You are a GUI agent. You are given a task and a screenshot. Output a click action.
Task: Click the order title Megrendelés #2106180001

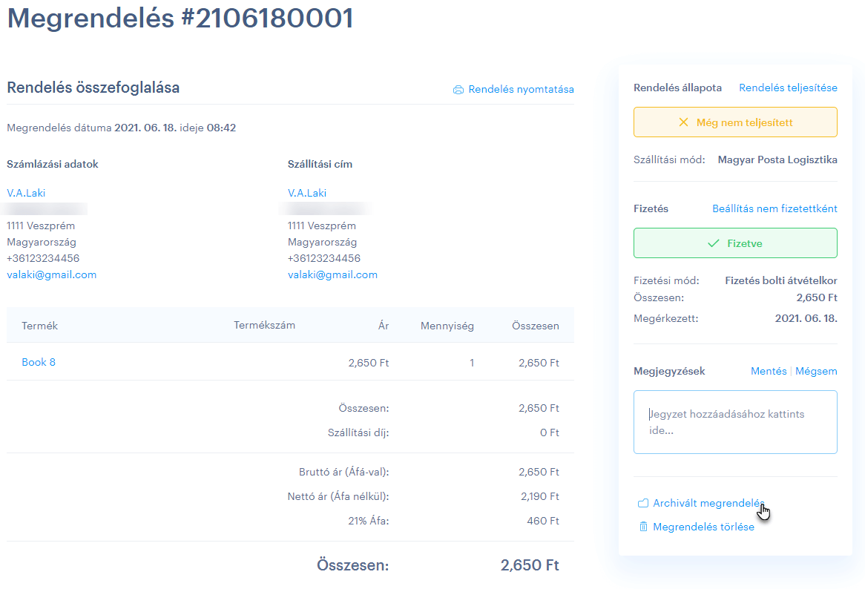click(180, 18)
